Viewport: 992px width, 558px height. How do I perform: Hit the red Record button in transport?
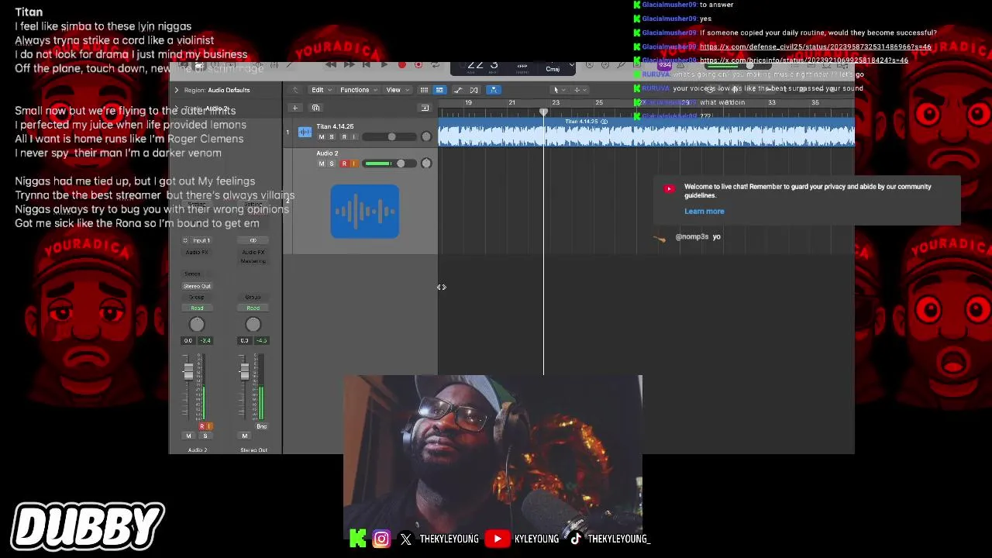(x=402, y=65)
